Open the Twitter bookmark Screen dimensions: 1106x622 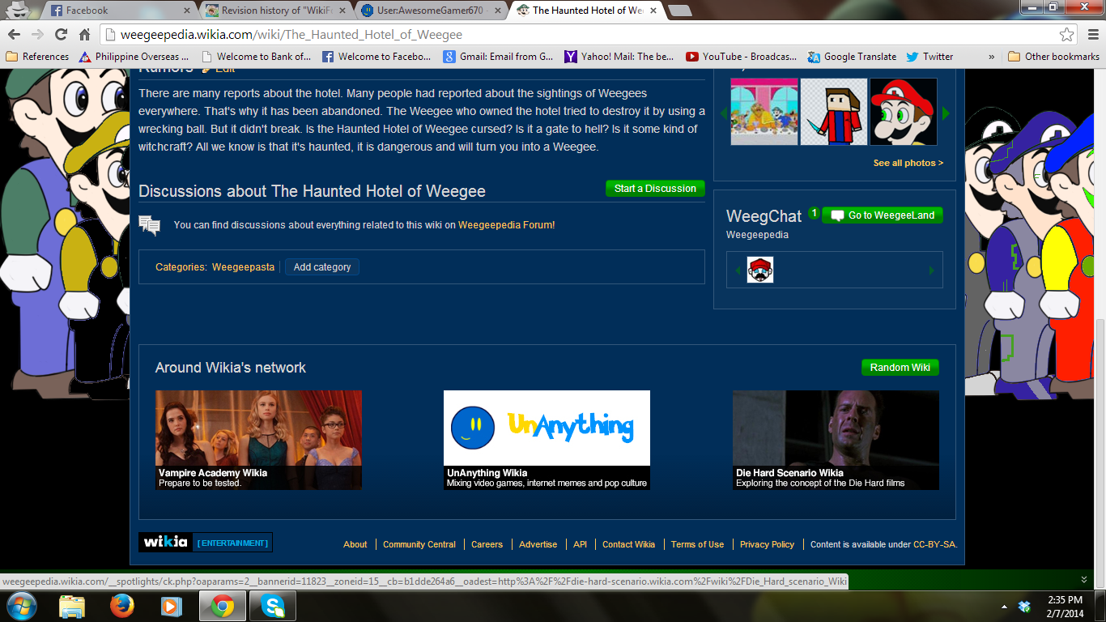pos(929,57)
